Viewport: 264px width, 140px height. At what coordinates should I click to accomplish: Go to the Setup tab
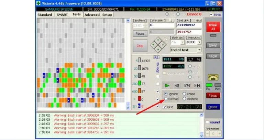coord(107,15)
